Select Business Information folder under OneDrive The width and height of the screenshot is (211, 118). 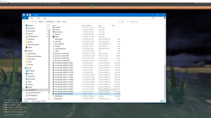coord(35,56)
